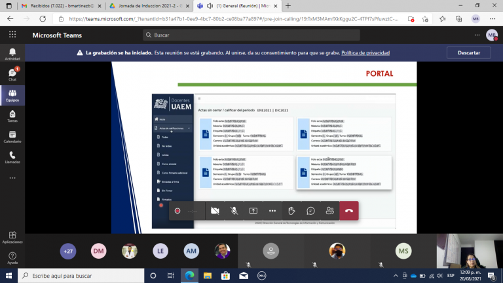Image resolution: width=503 pixels, height=283 pixels.
Task: Click the red recording indicator
Action: [177, 211]
